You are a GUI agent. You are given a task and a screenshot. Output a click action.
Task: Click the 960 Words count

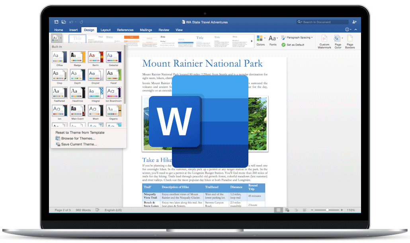[83, 210]
